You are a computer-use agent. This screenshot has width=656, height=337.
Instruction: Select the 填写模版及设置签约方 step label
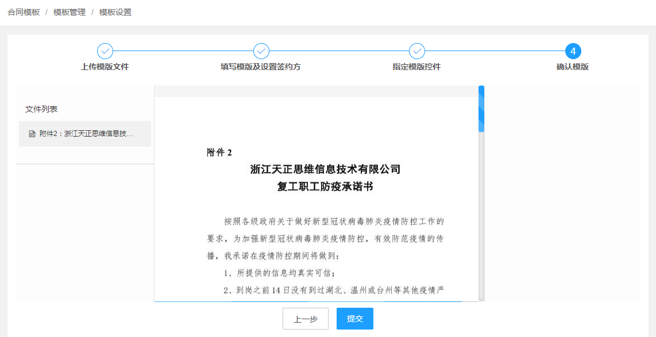[x=261, y=67]
